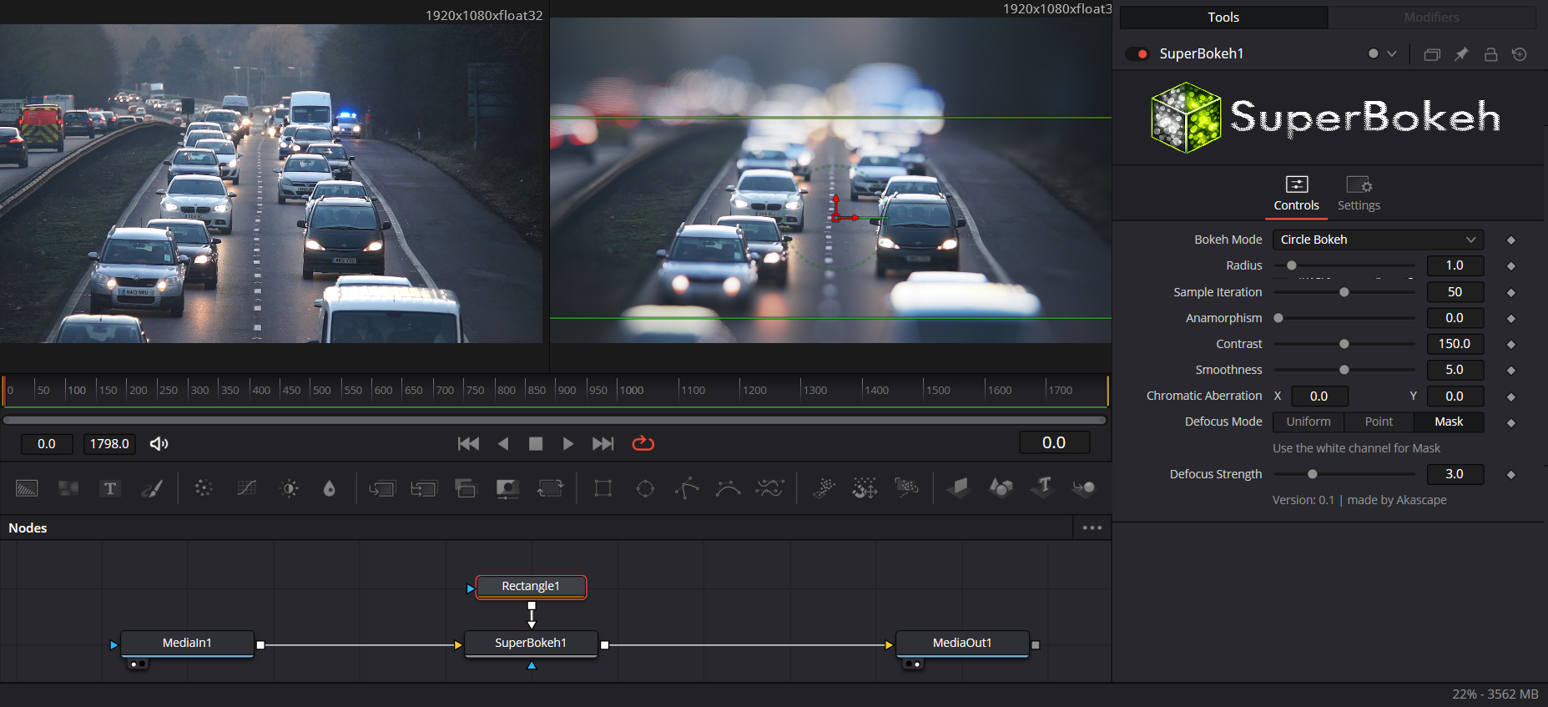Add a Shape 3D node
Image resolution: width=1548 pixels, height=707 pixels.
pyautogui.click(x=1001, y=487)
